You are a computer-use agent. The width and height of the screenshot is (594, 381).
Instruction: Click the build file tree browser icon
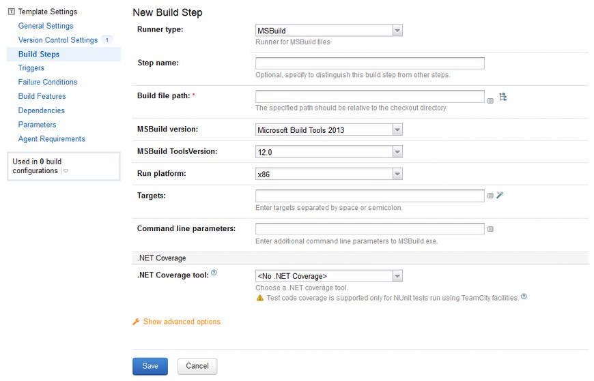click(x=503, y=97)
